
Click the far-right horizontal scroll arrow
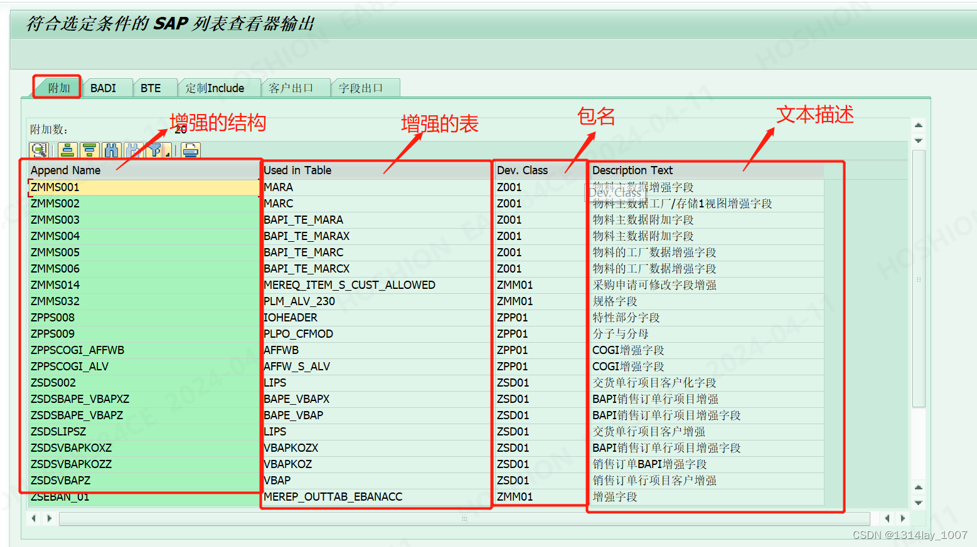[903, 518]
